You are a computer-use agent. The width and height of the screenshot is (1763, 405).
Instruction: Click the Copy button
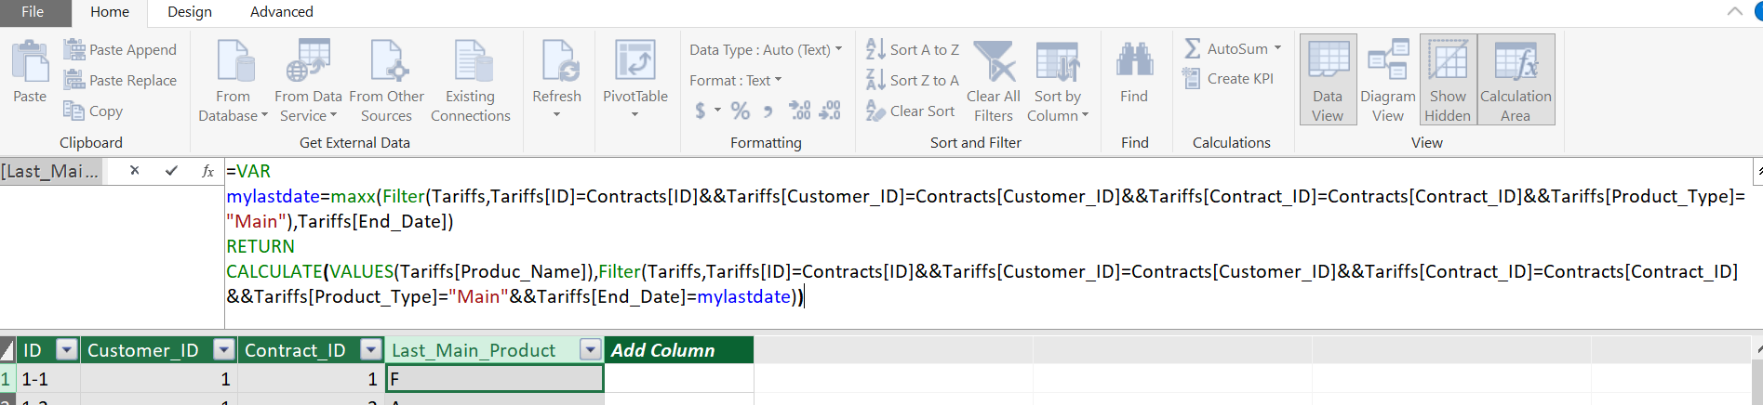click(x=93, y=111)
